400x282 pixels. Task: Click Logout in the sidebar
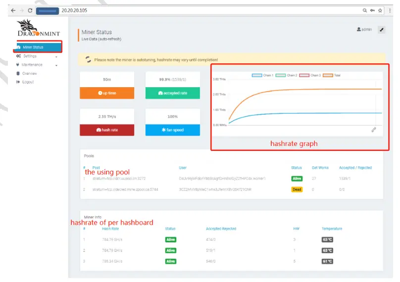point(28,82)
